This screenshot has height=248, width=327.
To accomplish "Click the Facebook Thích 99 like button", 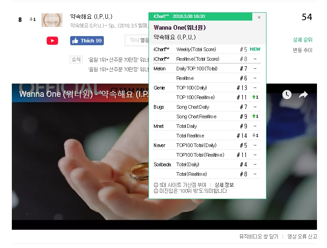I will pyautogui.click(x=87, y=41).
